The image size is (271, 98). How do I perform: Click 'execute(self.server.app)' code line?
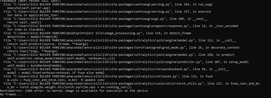(x=29, y=8)
